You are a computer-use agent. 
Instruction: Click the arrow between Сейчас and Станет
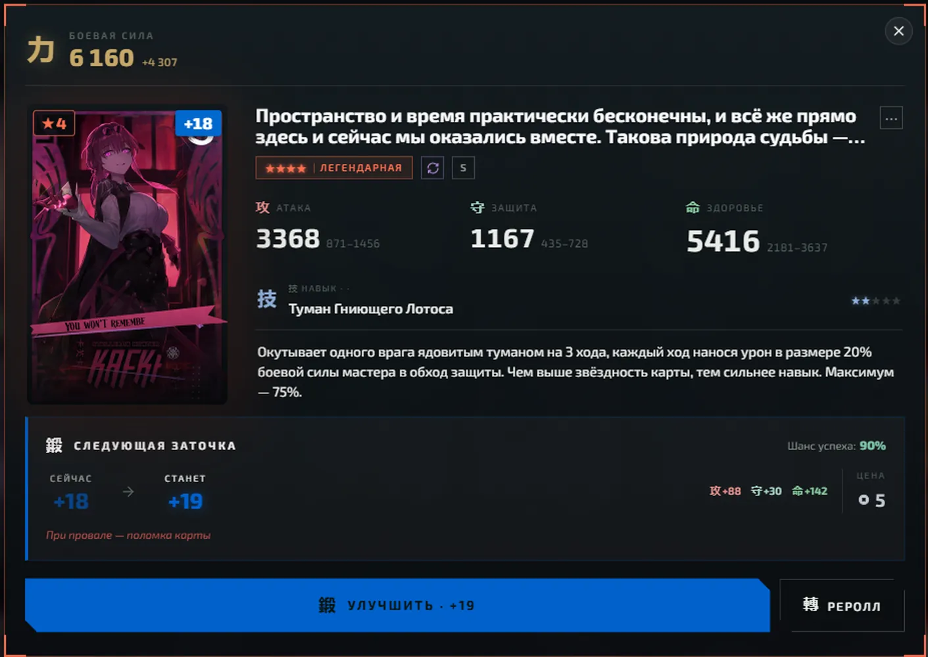(x=128, y=491)
